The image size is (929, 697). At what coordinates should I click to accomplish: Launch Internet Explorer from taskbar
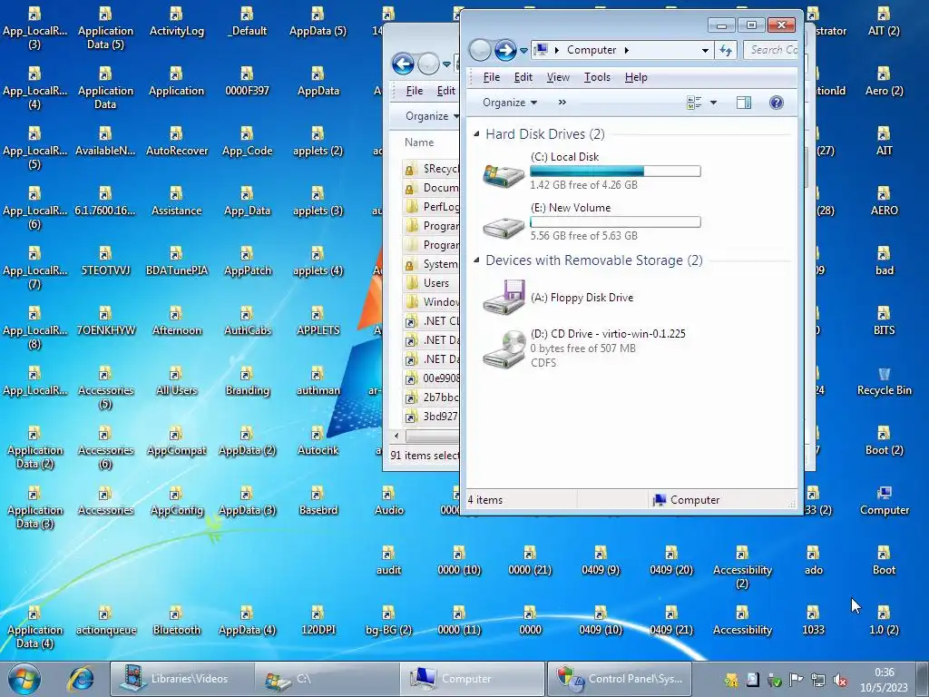80,679
